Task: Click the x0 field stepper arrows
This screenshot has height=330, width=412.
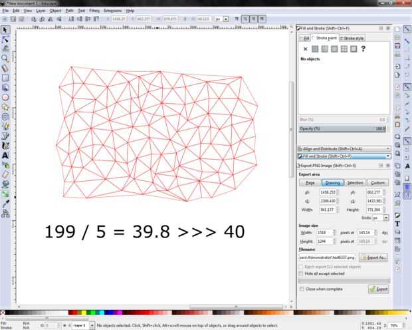Action: [x=338, y=192]
